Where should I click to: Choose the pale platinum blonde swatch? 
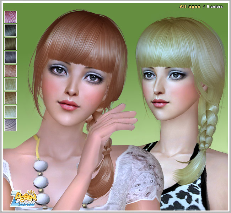click(10, 111)
